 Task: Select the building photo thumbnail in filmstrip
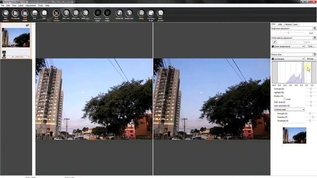16,38
